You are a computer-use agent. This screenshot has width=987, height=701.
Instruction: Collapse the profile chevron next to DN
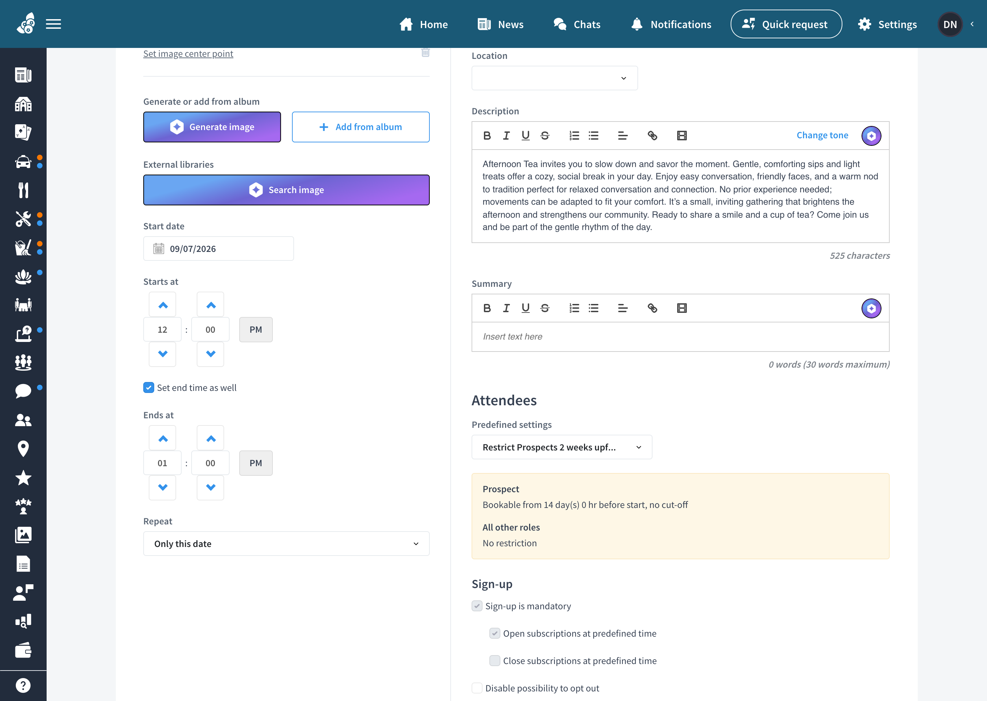click(972, 24)
